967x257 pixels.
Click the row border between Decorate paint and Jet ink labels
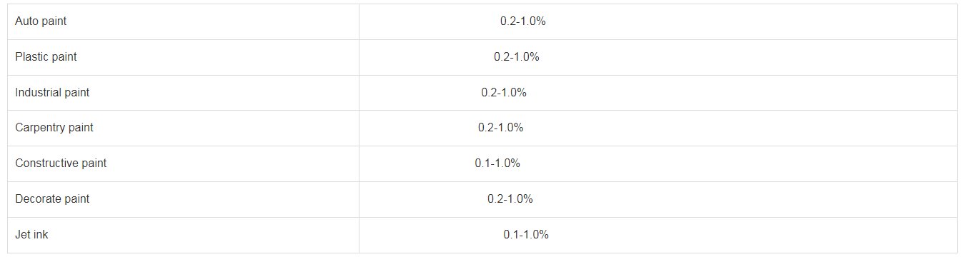183,217
